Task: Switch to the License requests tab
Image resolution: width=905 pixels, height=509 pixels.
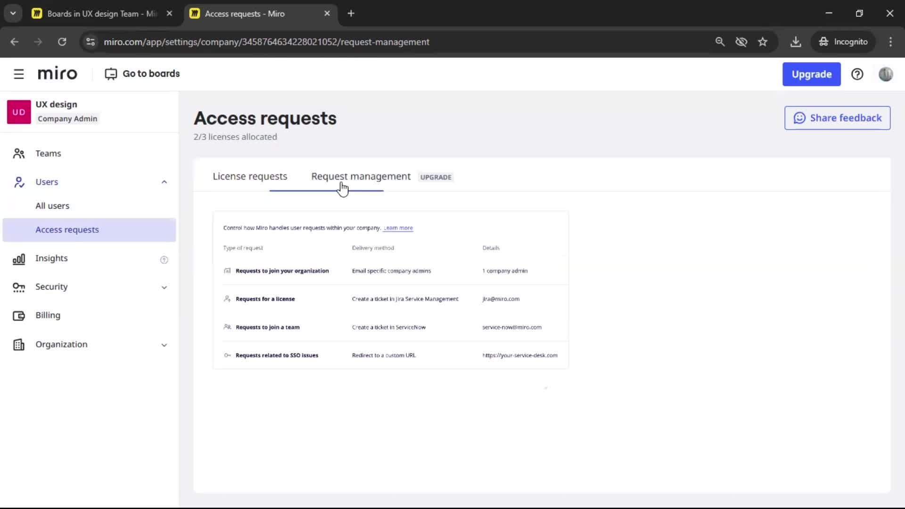Action: click(x=250, y=176)
